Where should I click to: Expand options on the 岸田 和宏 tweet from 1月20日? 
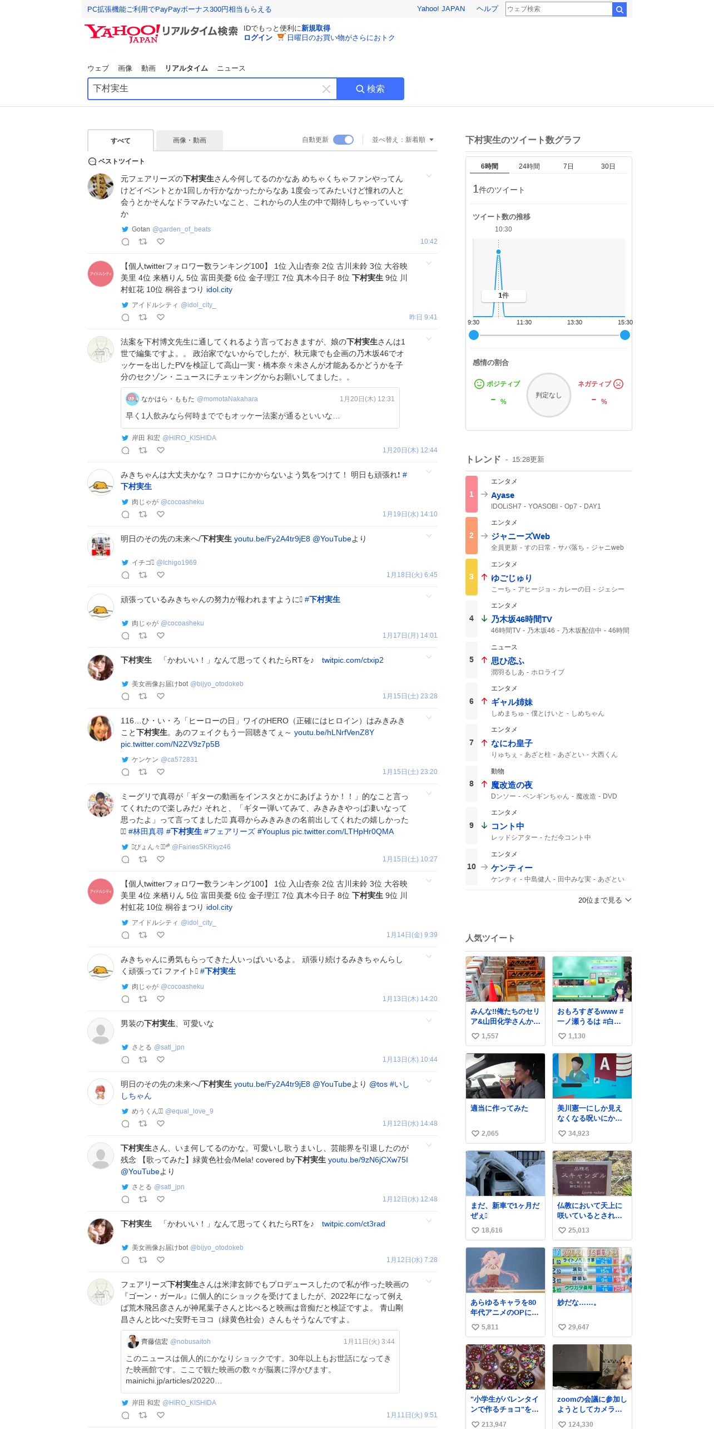pos(429,339)
